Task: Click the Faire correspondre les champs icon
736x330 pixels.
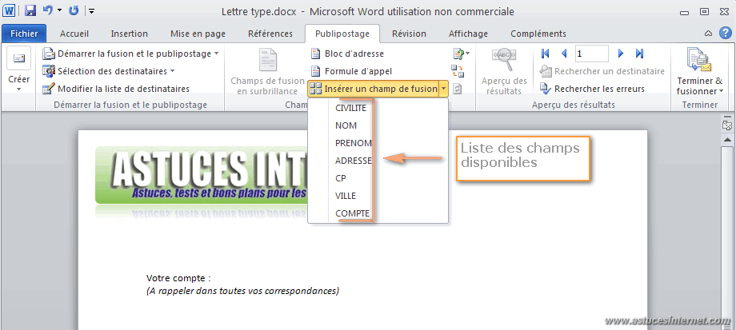Action: tap(458, 71)
